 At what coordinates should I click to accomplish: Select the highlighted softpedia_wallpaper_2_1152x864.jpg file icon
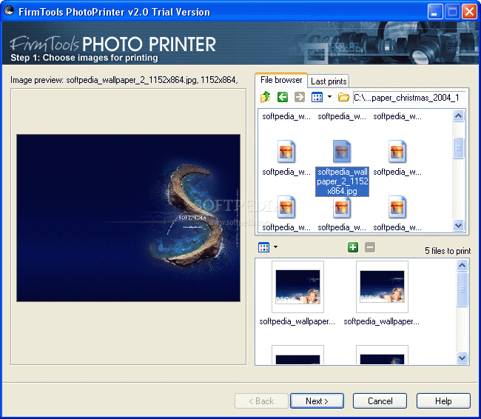click(341, 152)
